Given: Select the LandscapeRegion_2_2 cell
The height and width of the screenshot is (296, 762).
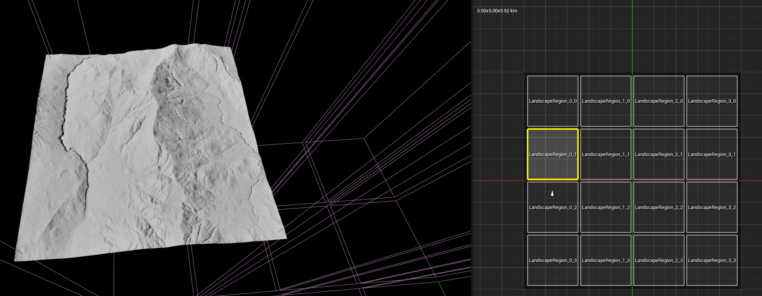Looking at the screenshot, I should click(659, 208).
